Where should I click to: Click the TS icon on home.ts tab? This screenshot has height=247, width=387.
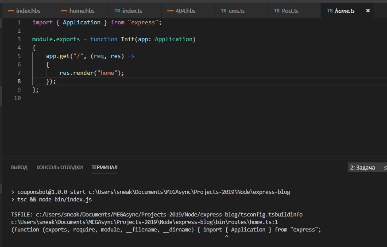(x=330, y=11)
